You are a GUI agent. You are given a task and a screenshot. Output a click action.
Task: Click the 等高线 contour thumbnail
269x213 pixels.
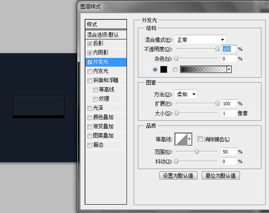click(x=181, y=139)
